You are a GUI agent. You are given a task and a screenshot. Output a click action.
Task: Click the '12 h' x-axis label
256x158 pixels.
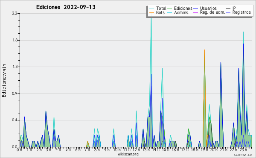click(x=136, y=150)
